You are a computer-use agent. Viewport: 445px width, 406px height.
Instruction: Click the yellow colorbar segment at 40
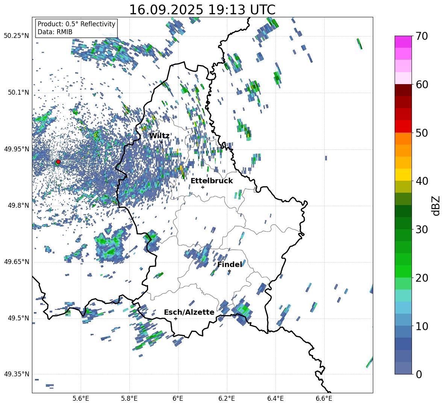[403, 175]
